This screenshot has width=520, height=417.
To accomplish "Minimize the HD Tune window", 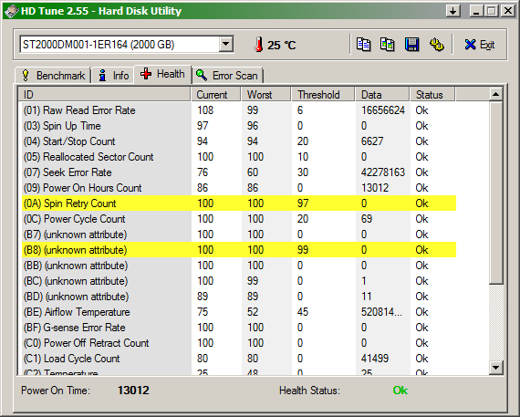I will pyautogui.click(x=476, y=11).
